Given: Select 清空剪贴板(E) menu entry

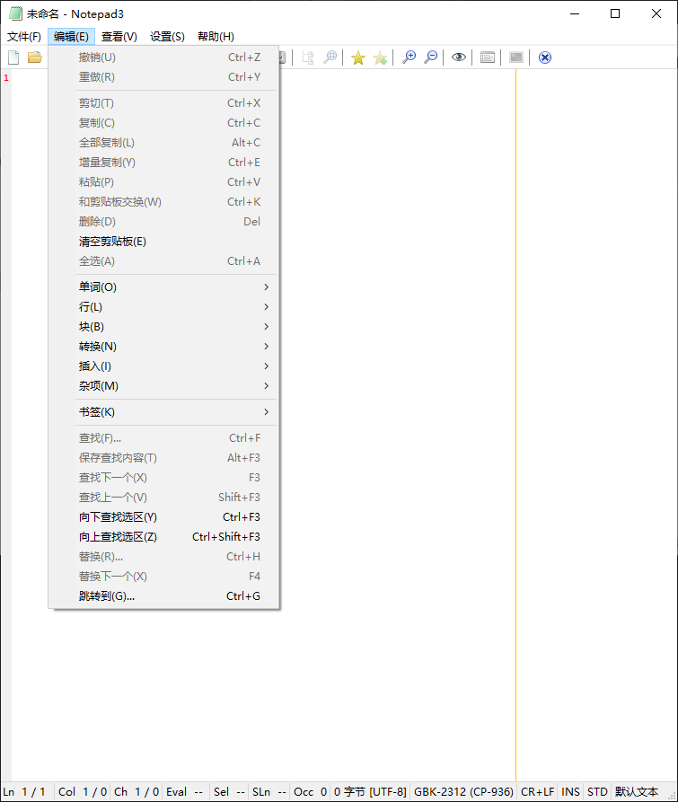Looking at the screenshot, I should pyautogui.click(x=163, y=242).
